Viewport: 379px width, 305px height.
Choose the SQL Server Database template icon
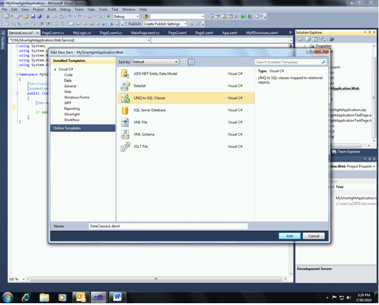click(125, 110)
